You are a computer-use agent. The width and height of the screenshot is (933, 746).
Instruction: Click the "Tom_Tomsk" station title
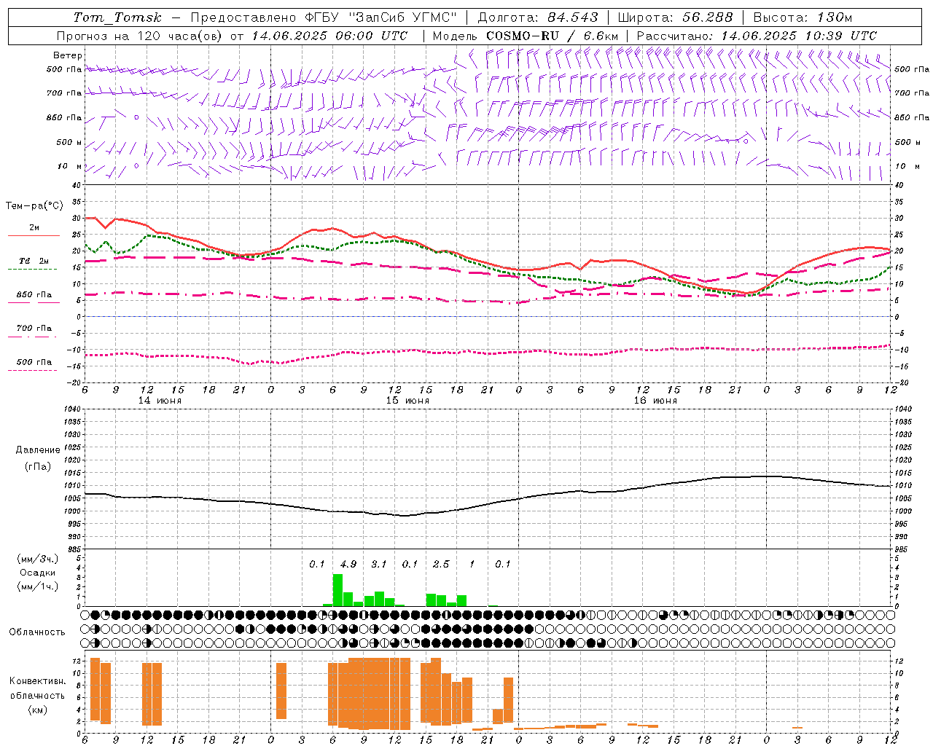[117, 17]
